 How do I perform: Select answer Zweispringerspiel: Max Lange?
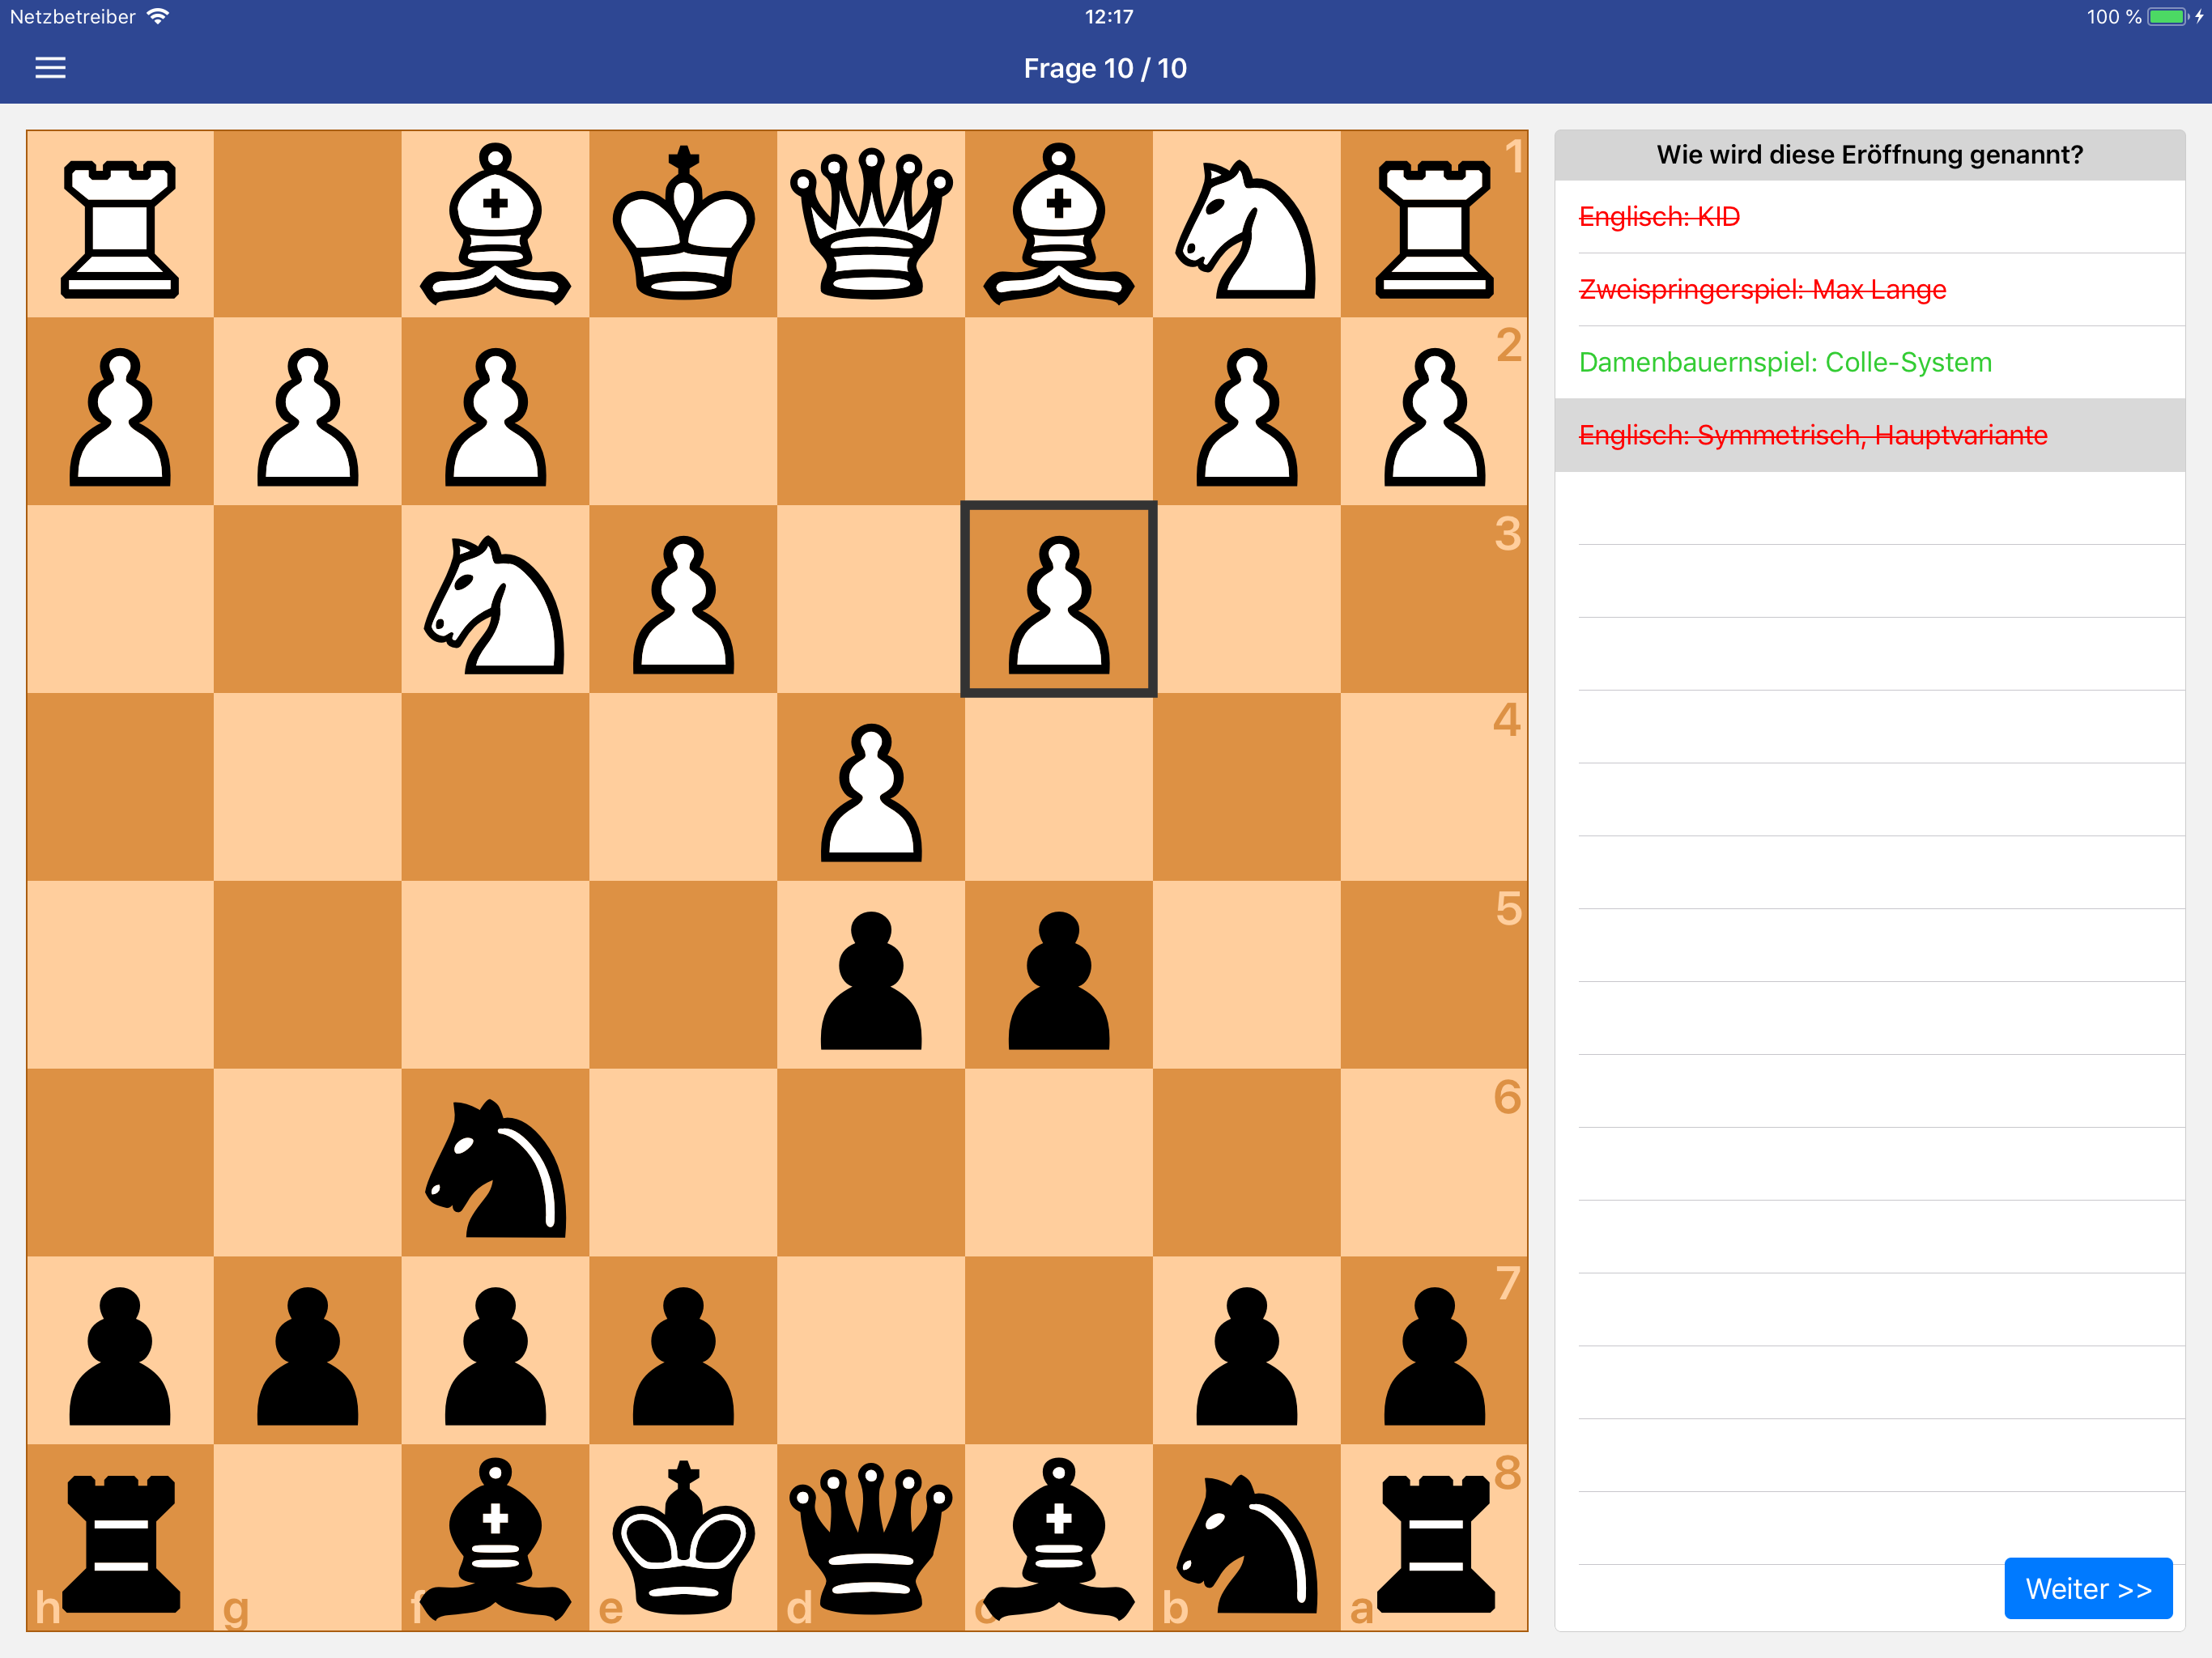pyautogui.click(x=1761, y=289)
